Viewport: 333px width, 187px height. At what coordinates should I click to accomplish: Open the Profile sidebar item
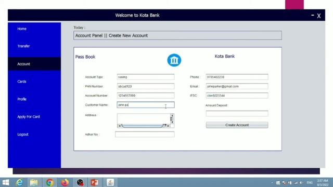(22, 99)
